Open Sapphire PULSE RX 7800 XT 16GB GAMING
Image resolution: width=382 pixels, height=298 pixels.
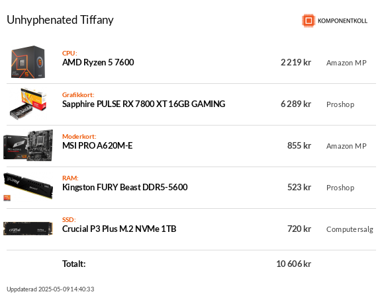144,104
